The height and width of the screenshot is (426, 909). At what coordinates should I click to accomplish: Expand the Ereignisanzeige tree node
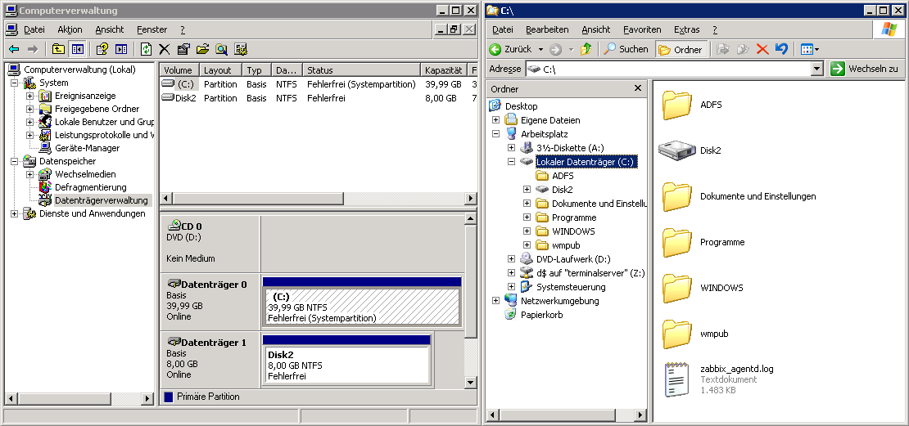(x=30, y=96)
